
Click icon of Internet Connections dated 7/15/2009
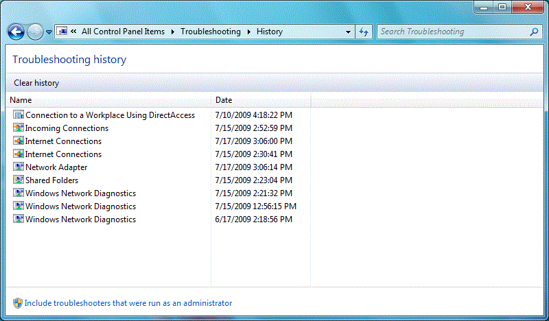(x=19, y=154)
